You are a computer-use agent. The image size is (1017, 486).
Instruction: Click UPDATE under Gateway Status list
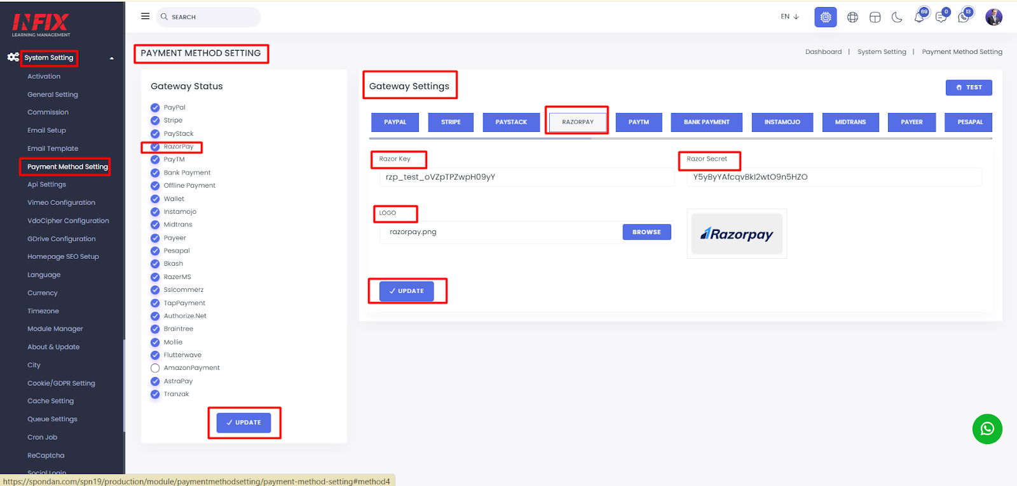click(243, 423)
